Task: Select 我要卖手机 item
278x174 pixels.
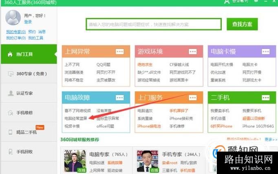Action: (x=220, y=111)
